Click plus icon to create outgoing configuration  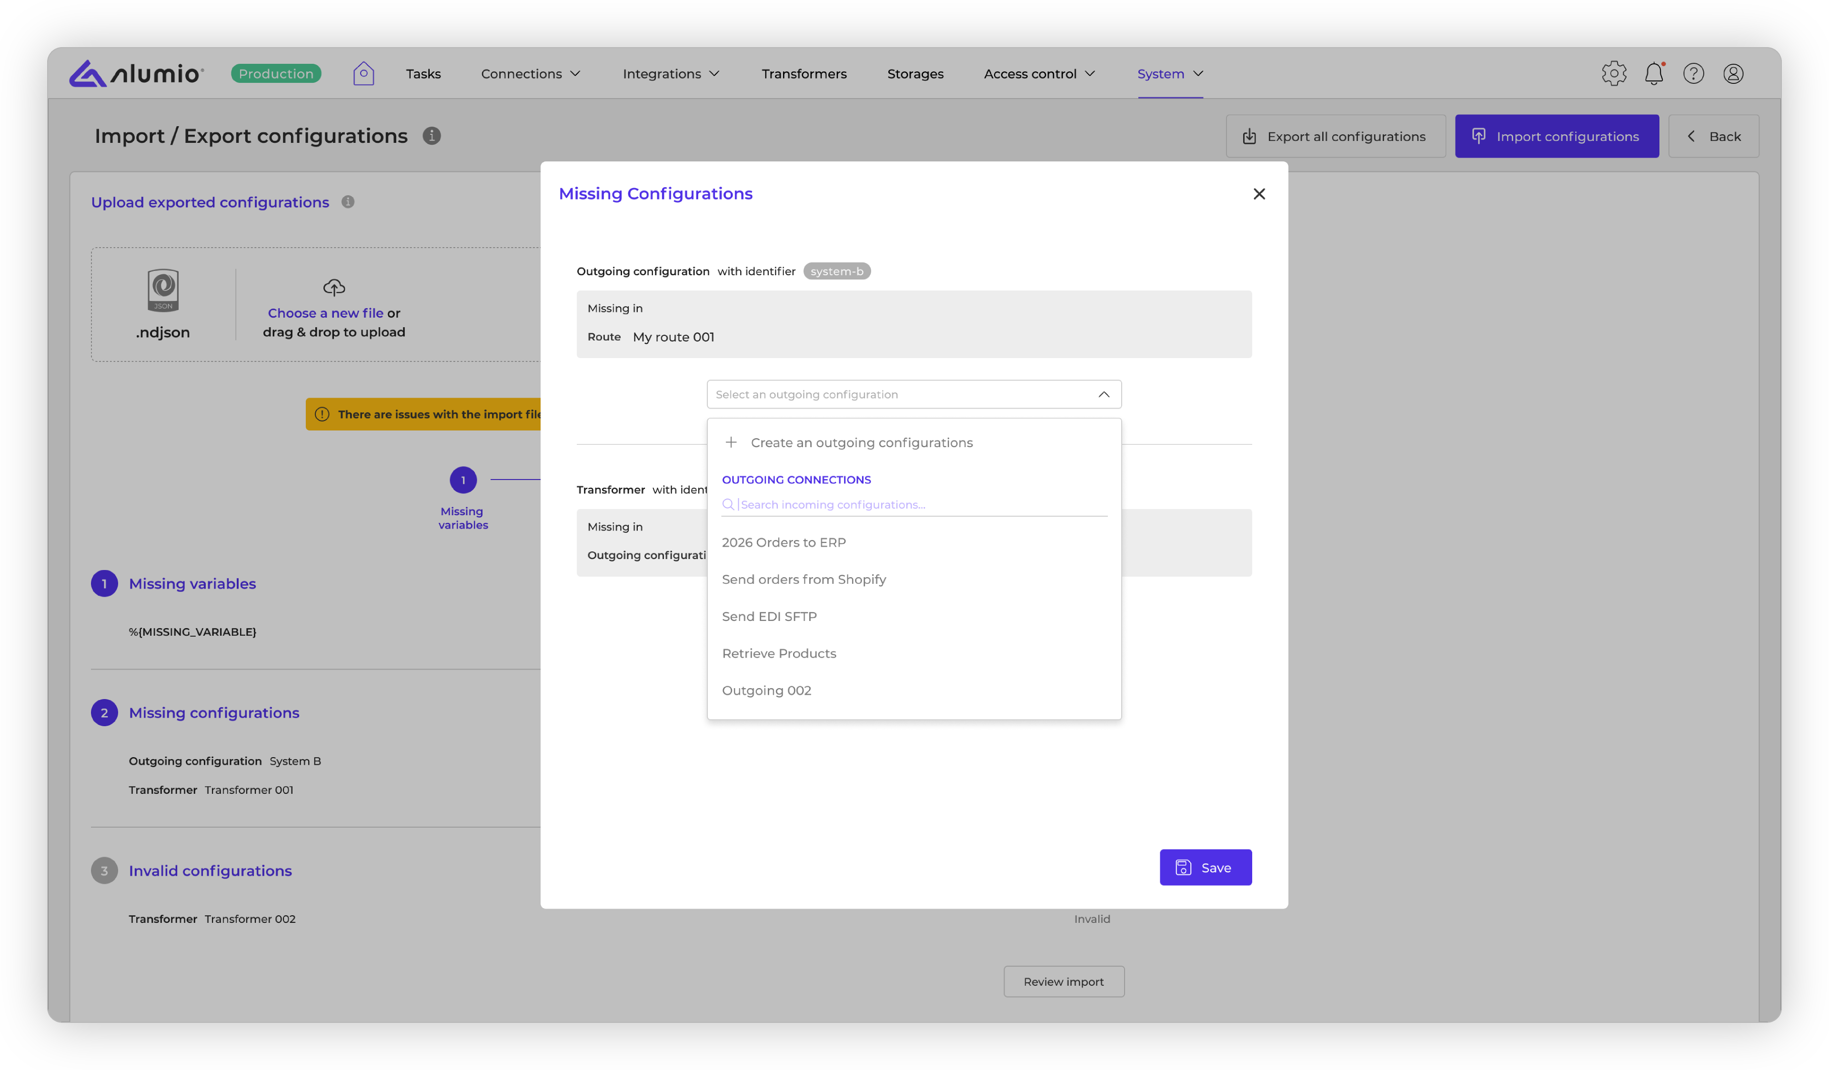(x=731, y=442)
